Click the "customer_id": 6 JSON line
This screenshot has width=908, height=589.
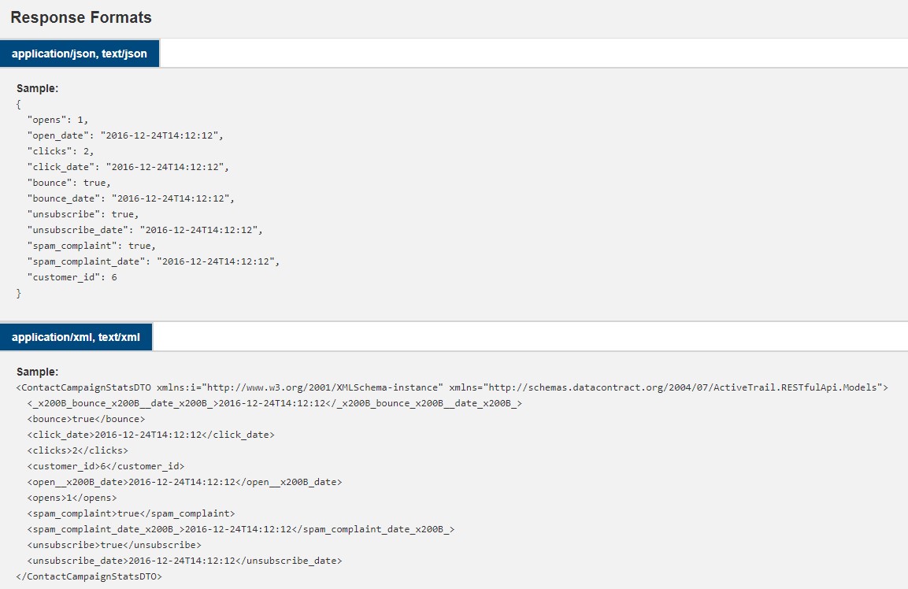(x=72, y=277)
